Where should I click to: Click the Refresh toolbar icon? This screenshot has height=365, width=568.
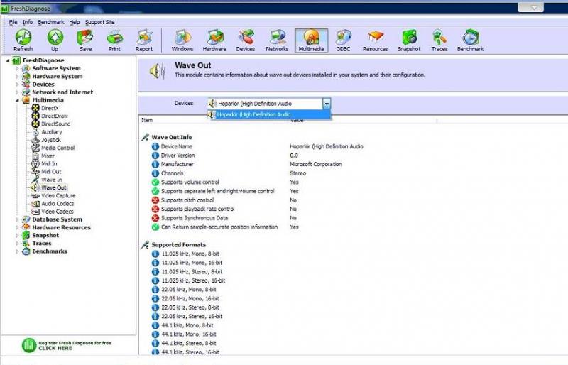(23, 40)
